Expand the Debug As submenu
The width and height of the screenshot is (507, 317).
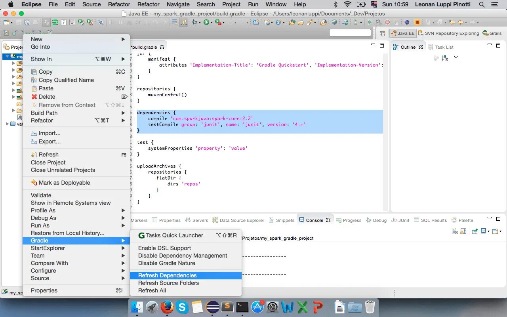pyautogui.click(x=76, y=218)
